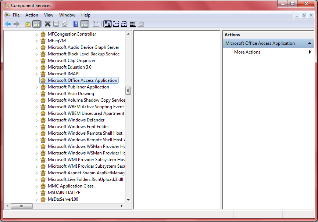The width and height of the screenshot is (318, 222).
Task: Open the Help menu
Action: point(86,15)
